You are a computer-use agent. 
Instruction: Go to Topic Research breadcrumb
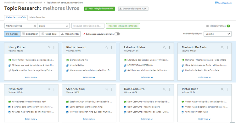[35, 3]
